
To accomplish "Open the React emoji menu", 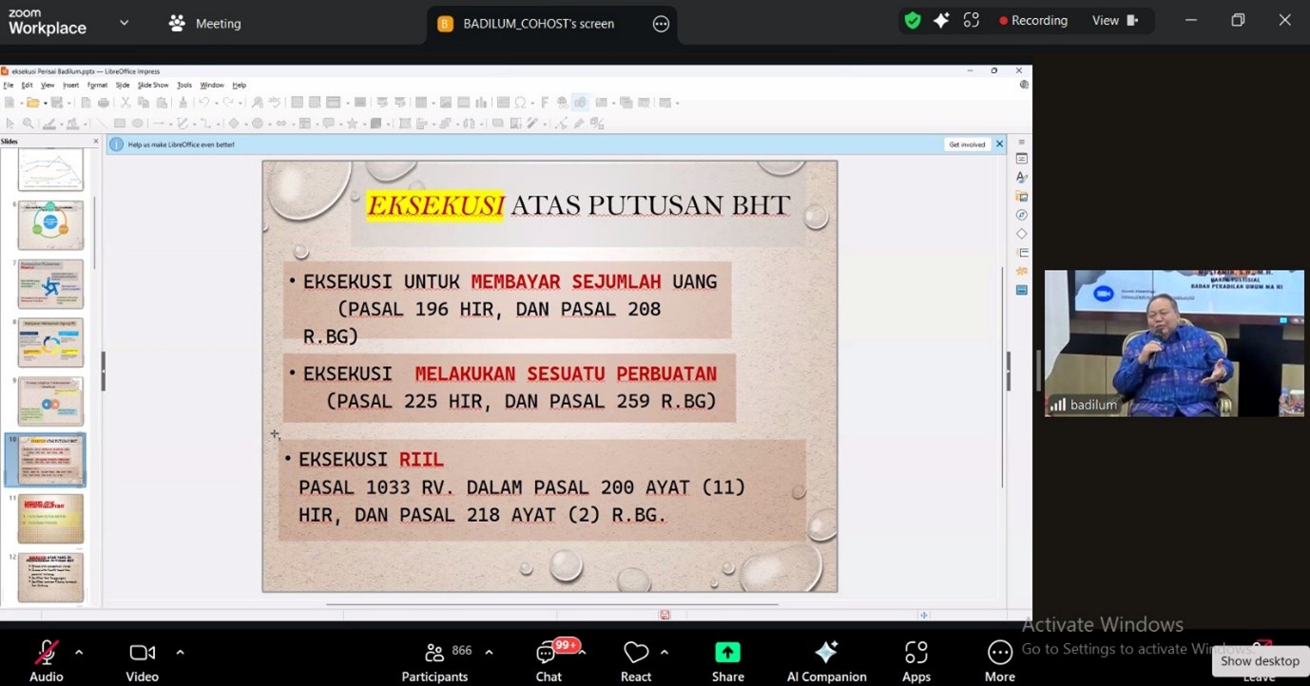I will 635,660.
